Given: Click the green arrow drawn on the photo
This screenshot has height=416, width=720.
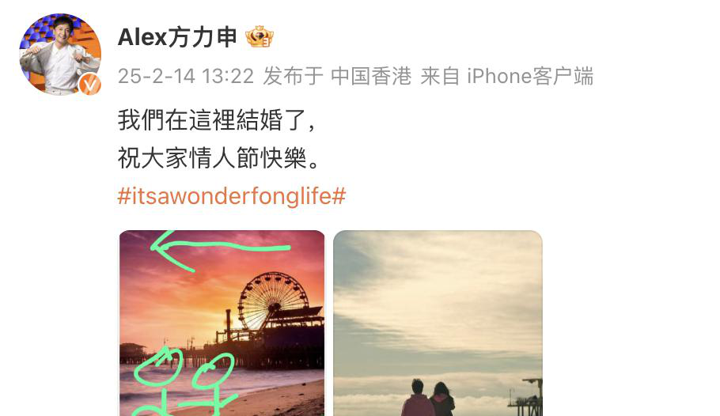Looking at the screenshot, I should [x=221, y=251].
